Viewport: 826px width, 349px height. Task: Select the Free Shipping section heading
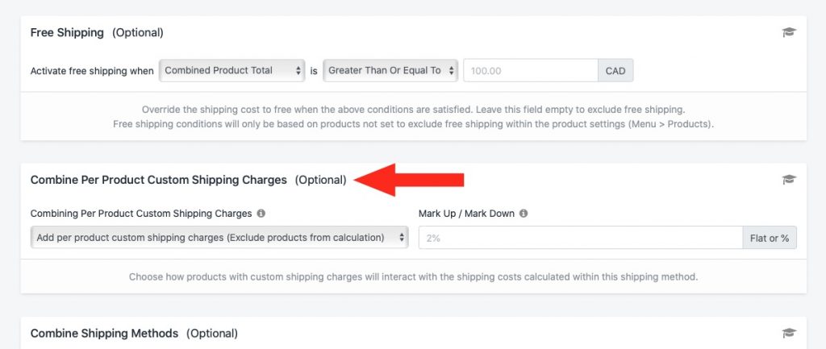coord(67,32)
